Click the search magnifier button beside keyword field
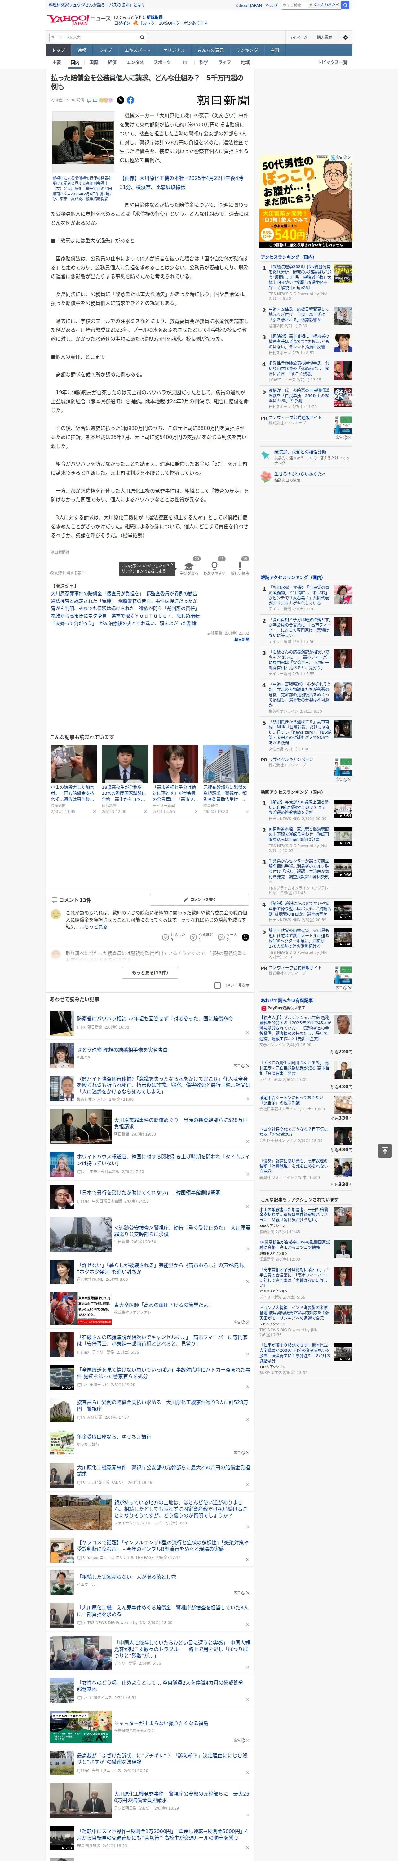398x1861 pixels. pos(142,38)
